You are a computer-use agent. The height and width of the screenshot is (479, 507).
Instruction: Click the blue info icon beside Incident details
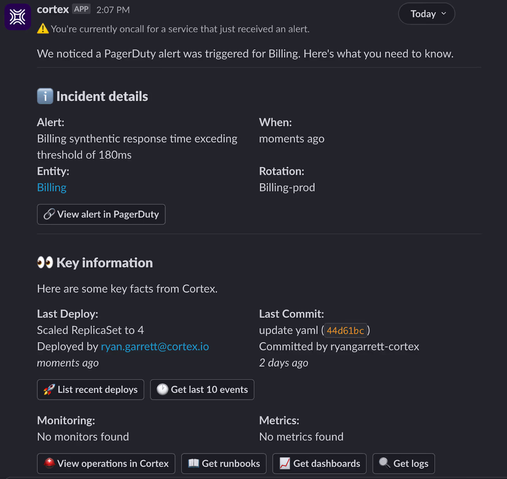click(45, 96)
